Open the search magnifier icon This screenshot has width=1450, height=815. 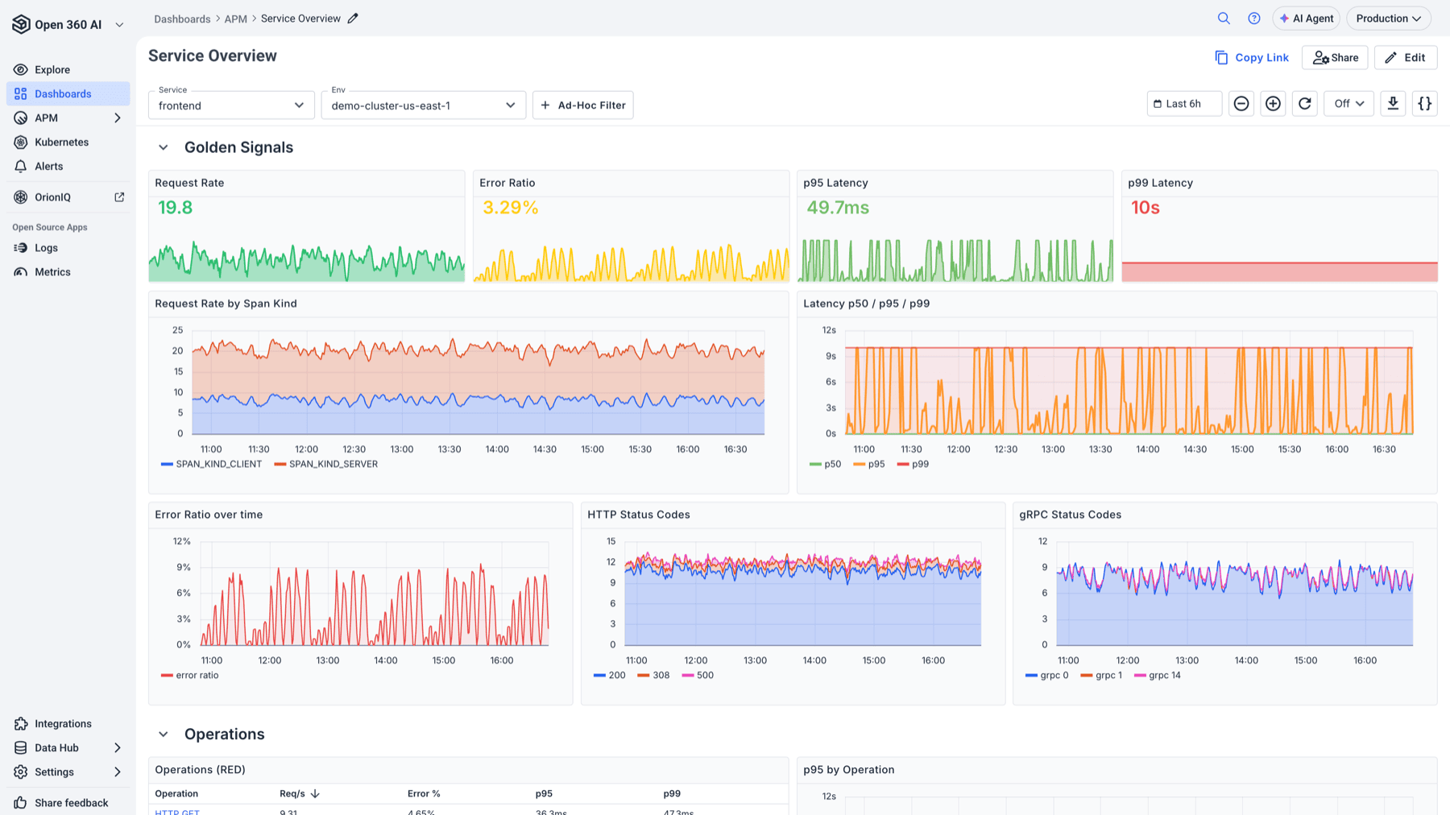pyautogui.click(x=1224, y=19)
